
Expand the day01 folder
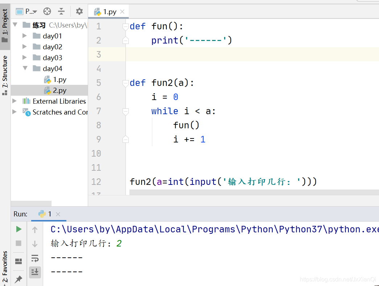(x=24, y=36)
